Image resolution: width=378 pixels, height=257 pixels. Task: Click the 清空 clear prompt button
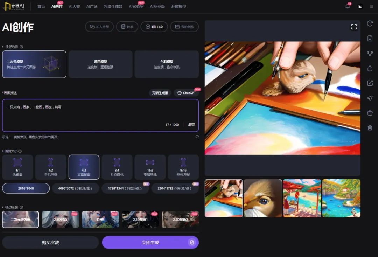click(191, 125)
